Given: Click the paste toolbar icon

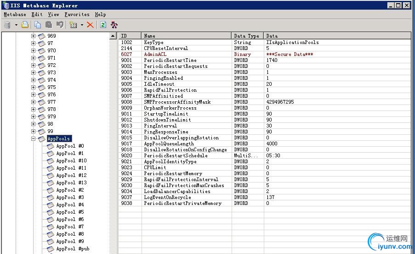Looking at the screenshot, I should [x=49, y=25].
